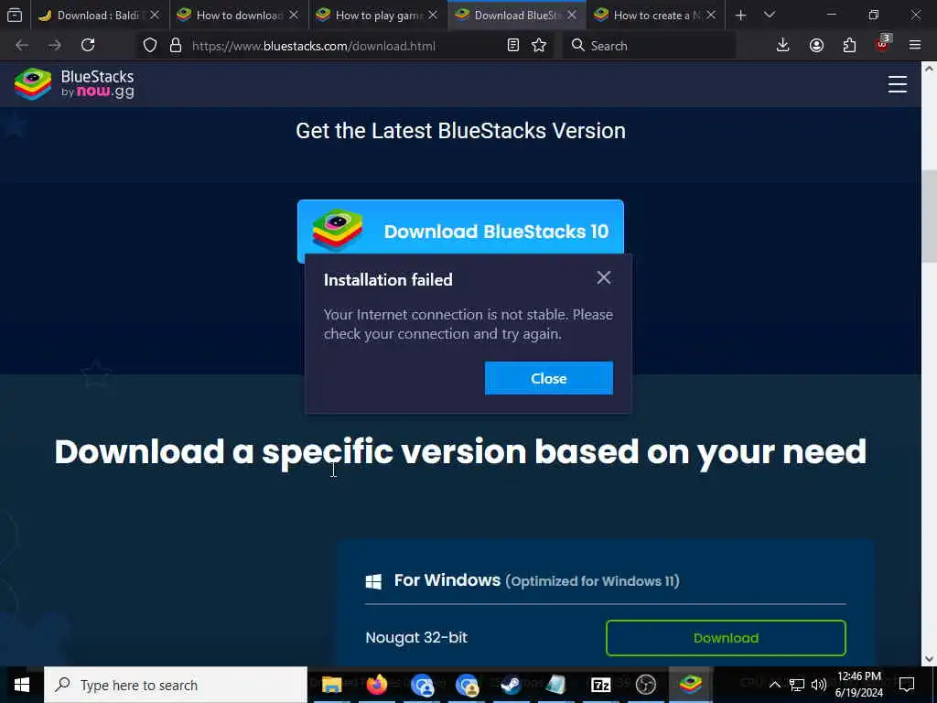Switch to the How to download tab
This screenshot has width=937, height=703.
(x=239, y=15)
